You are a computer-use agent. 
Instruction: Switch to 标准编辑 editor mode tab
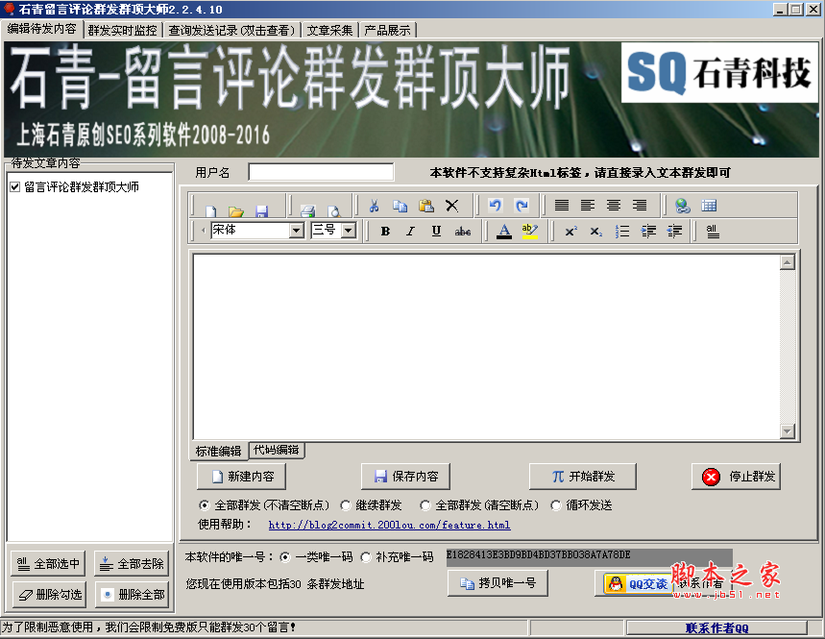click(218, 451)
